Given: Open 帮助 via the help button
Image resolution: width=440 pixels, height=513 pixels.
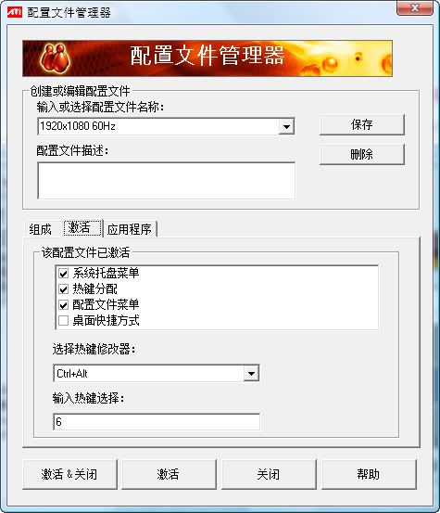Looking at the screenshot, I should point(369,474).
